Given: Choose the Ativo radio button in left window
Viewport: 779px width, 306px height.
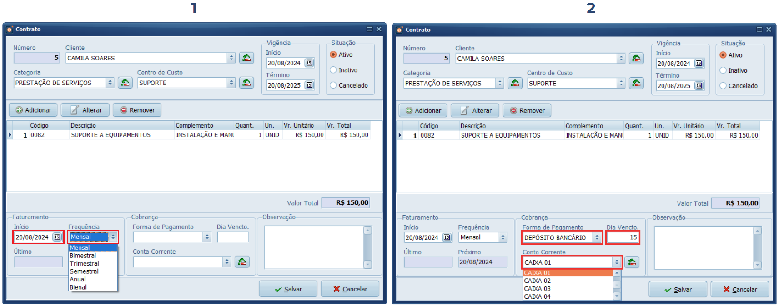Looking at the screenshot, I should click(x=333, y=54).
